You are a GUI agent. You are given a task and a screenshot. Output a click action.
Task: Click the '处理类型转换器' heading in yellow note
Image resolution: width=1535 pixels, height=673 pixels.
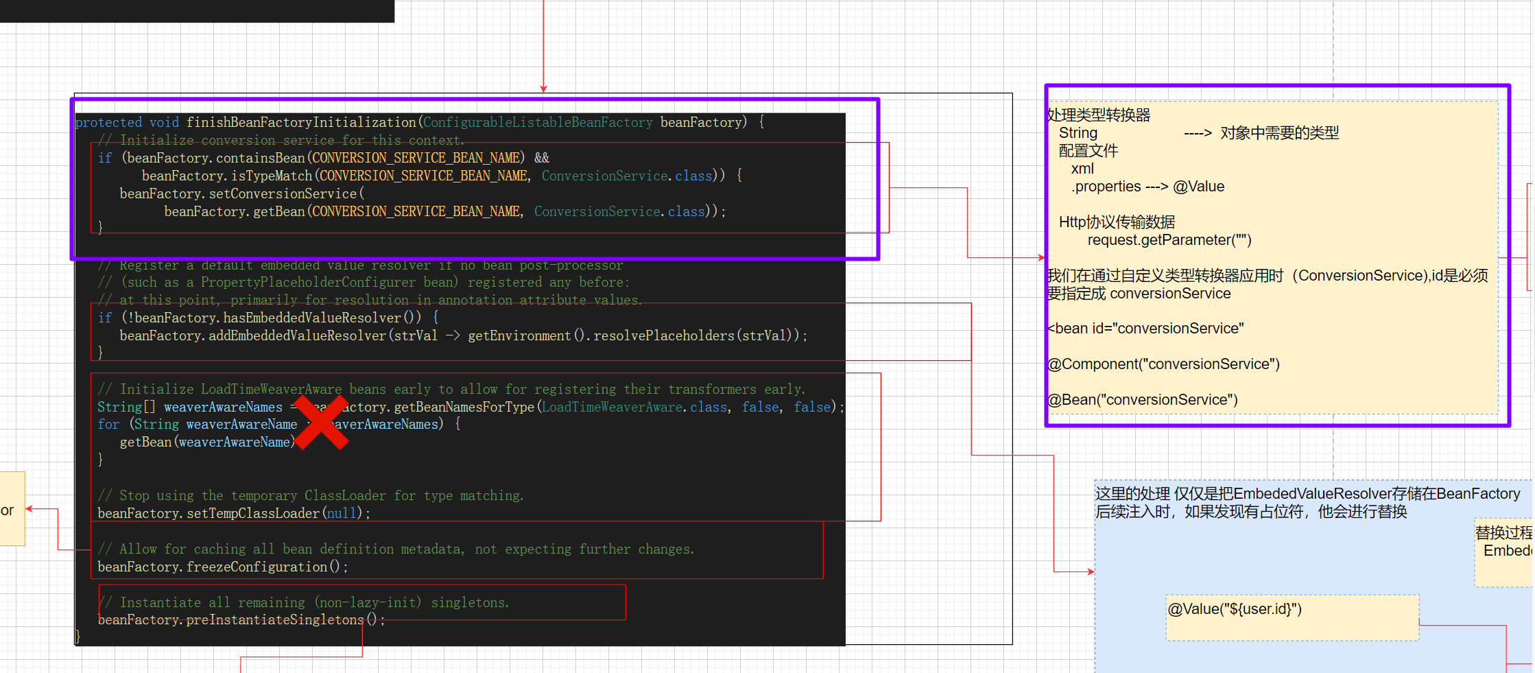point(1099,115)
